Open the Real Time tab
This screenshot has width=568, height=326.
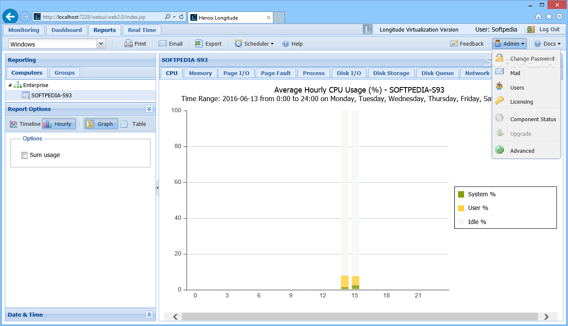point(142,30)
